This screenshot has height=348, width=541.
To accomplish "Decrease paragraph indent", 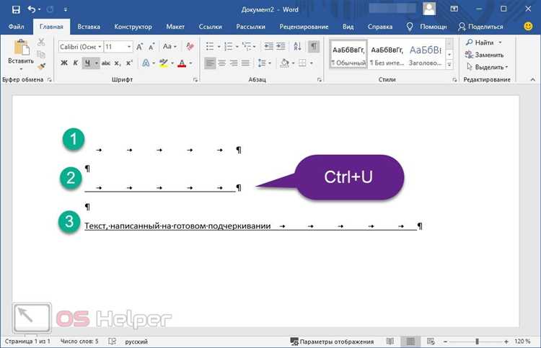I will pos(268,46).
